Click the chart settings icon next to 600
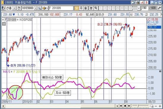 pyautogui.click(x=159, y=8)
